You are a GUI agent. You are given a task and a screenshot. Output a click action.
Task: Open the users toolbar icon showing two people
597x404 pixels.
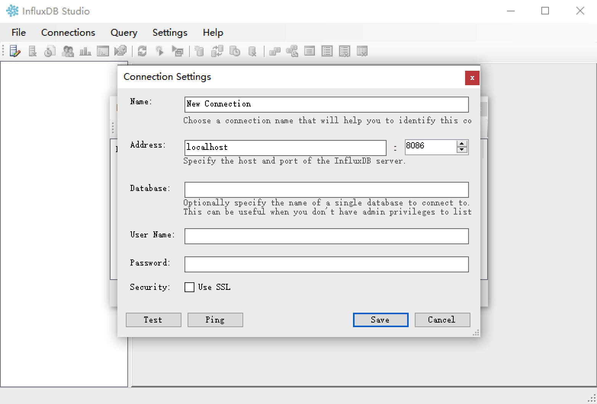67,51
